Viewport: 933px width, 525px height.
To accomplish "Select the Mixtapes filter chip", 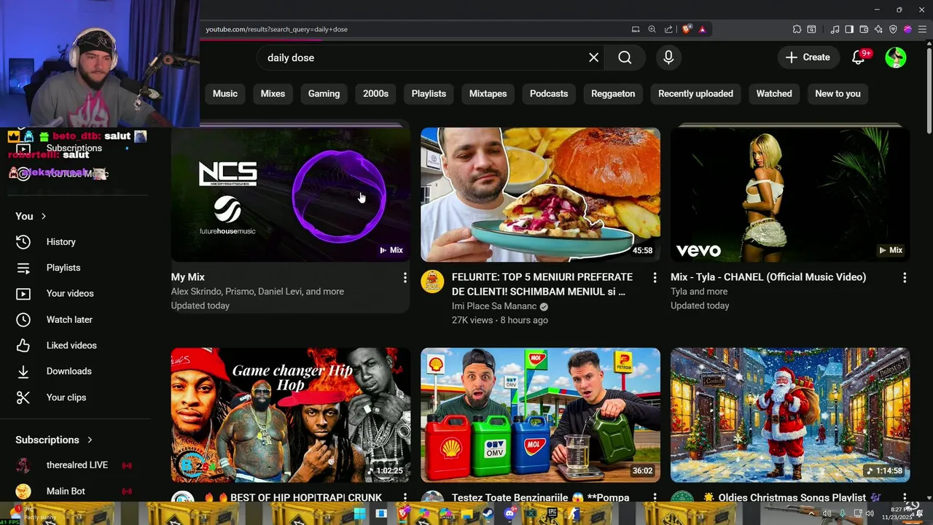I will 488,93.
